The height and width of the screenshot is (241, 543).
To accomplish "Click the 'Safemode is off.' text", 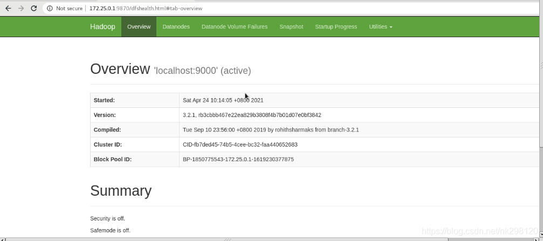I will click(x=110, y=230).
